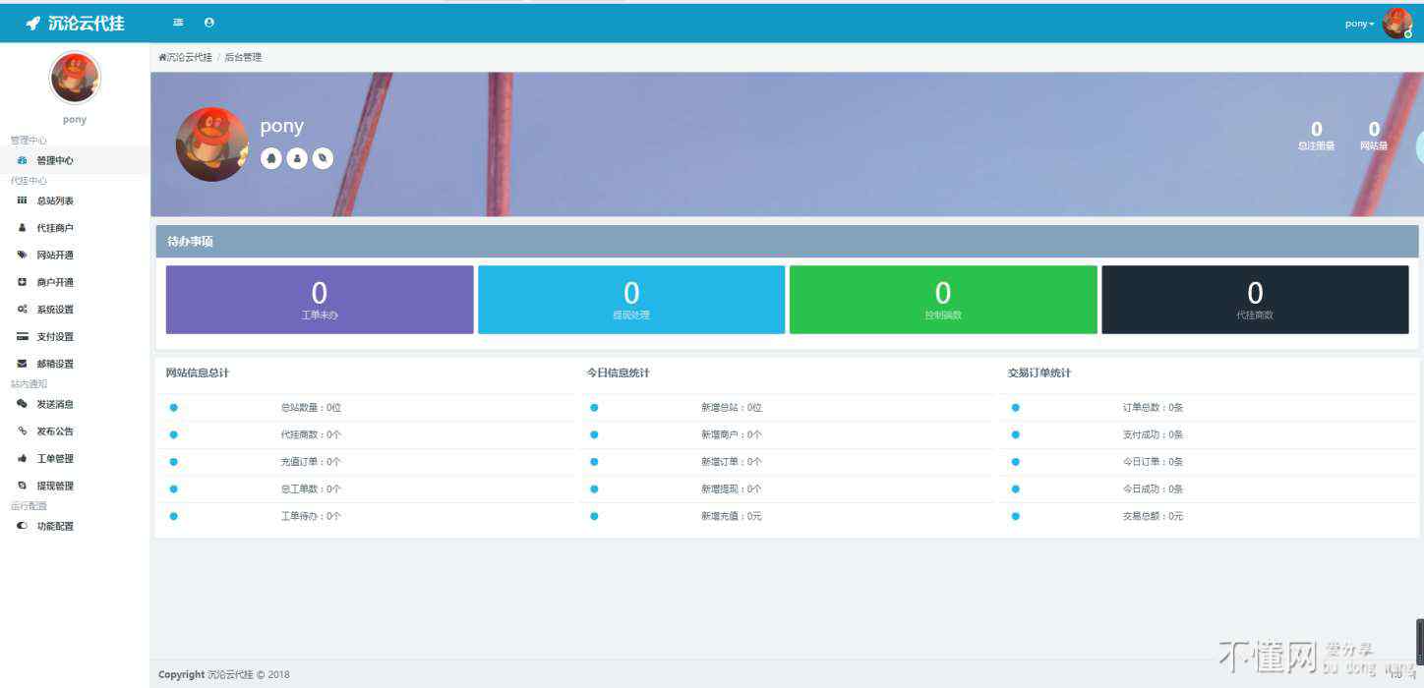This screenshot has width=1424, height=688.
Task: Click the 代挂商数：0个 row
Action: 366,434
